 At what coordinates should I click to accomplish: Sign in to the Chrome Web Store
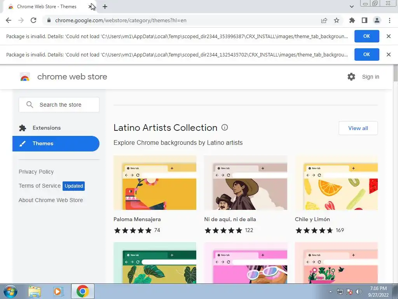point(370,77)
